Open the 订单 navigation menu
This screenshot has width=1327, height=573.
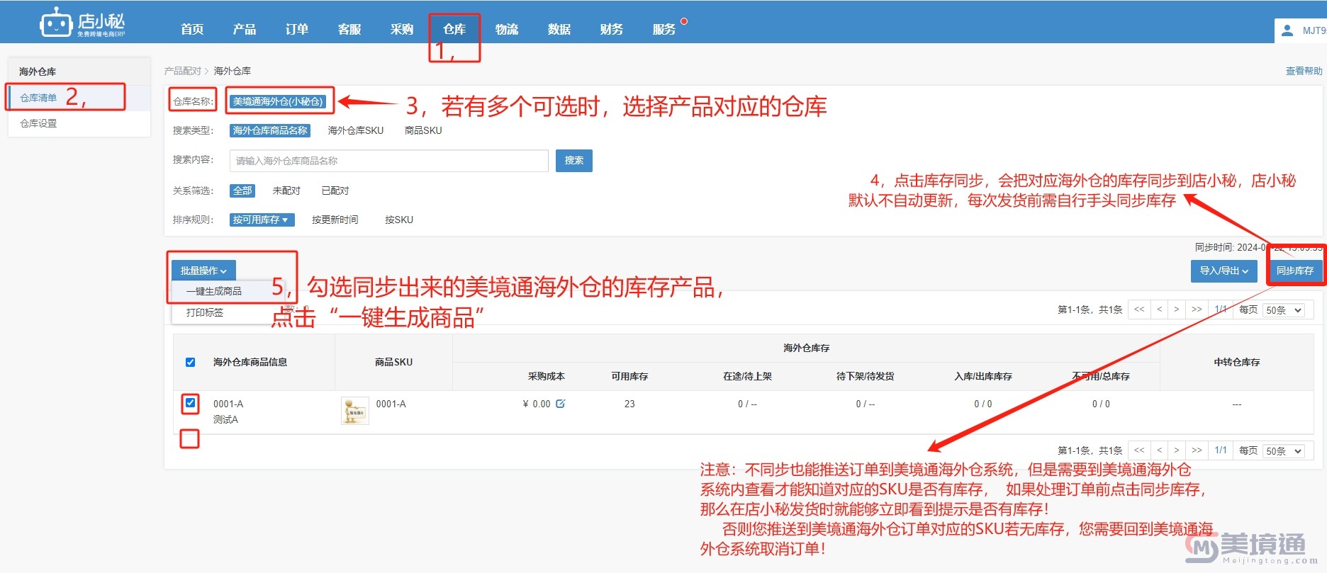point(297,29)
